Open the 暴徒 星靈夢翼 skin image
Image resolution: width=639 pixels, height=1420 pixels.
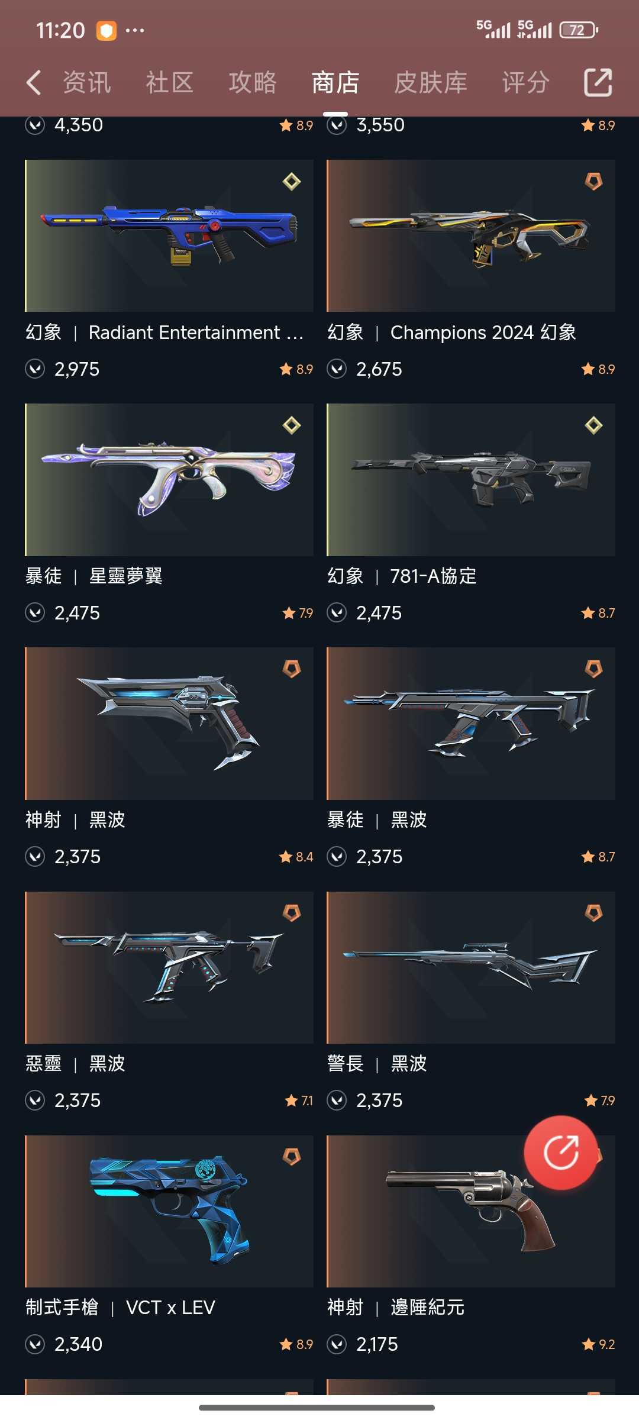[169, 480]
